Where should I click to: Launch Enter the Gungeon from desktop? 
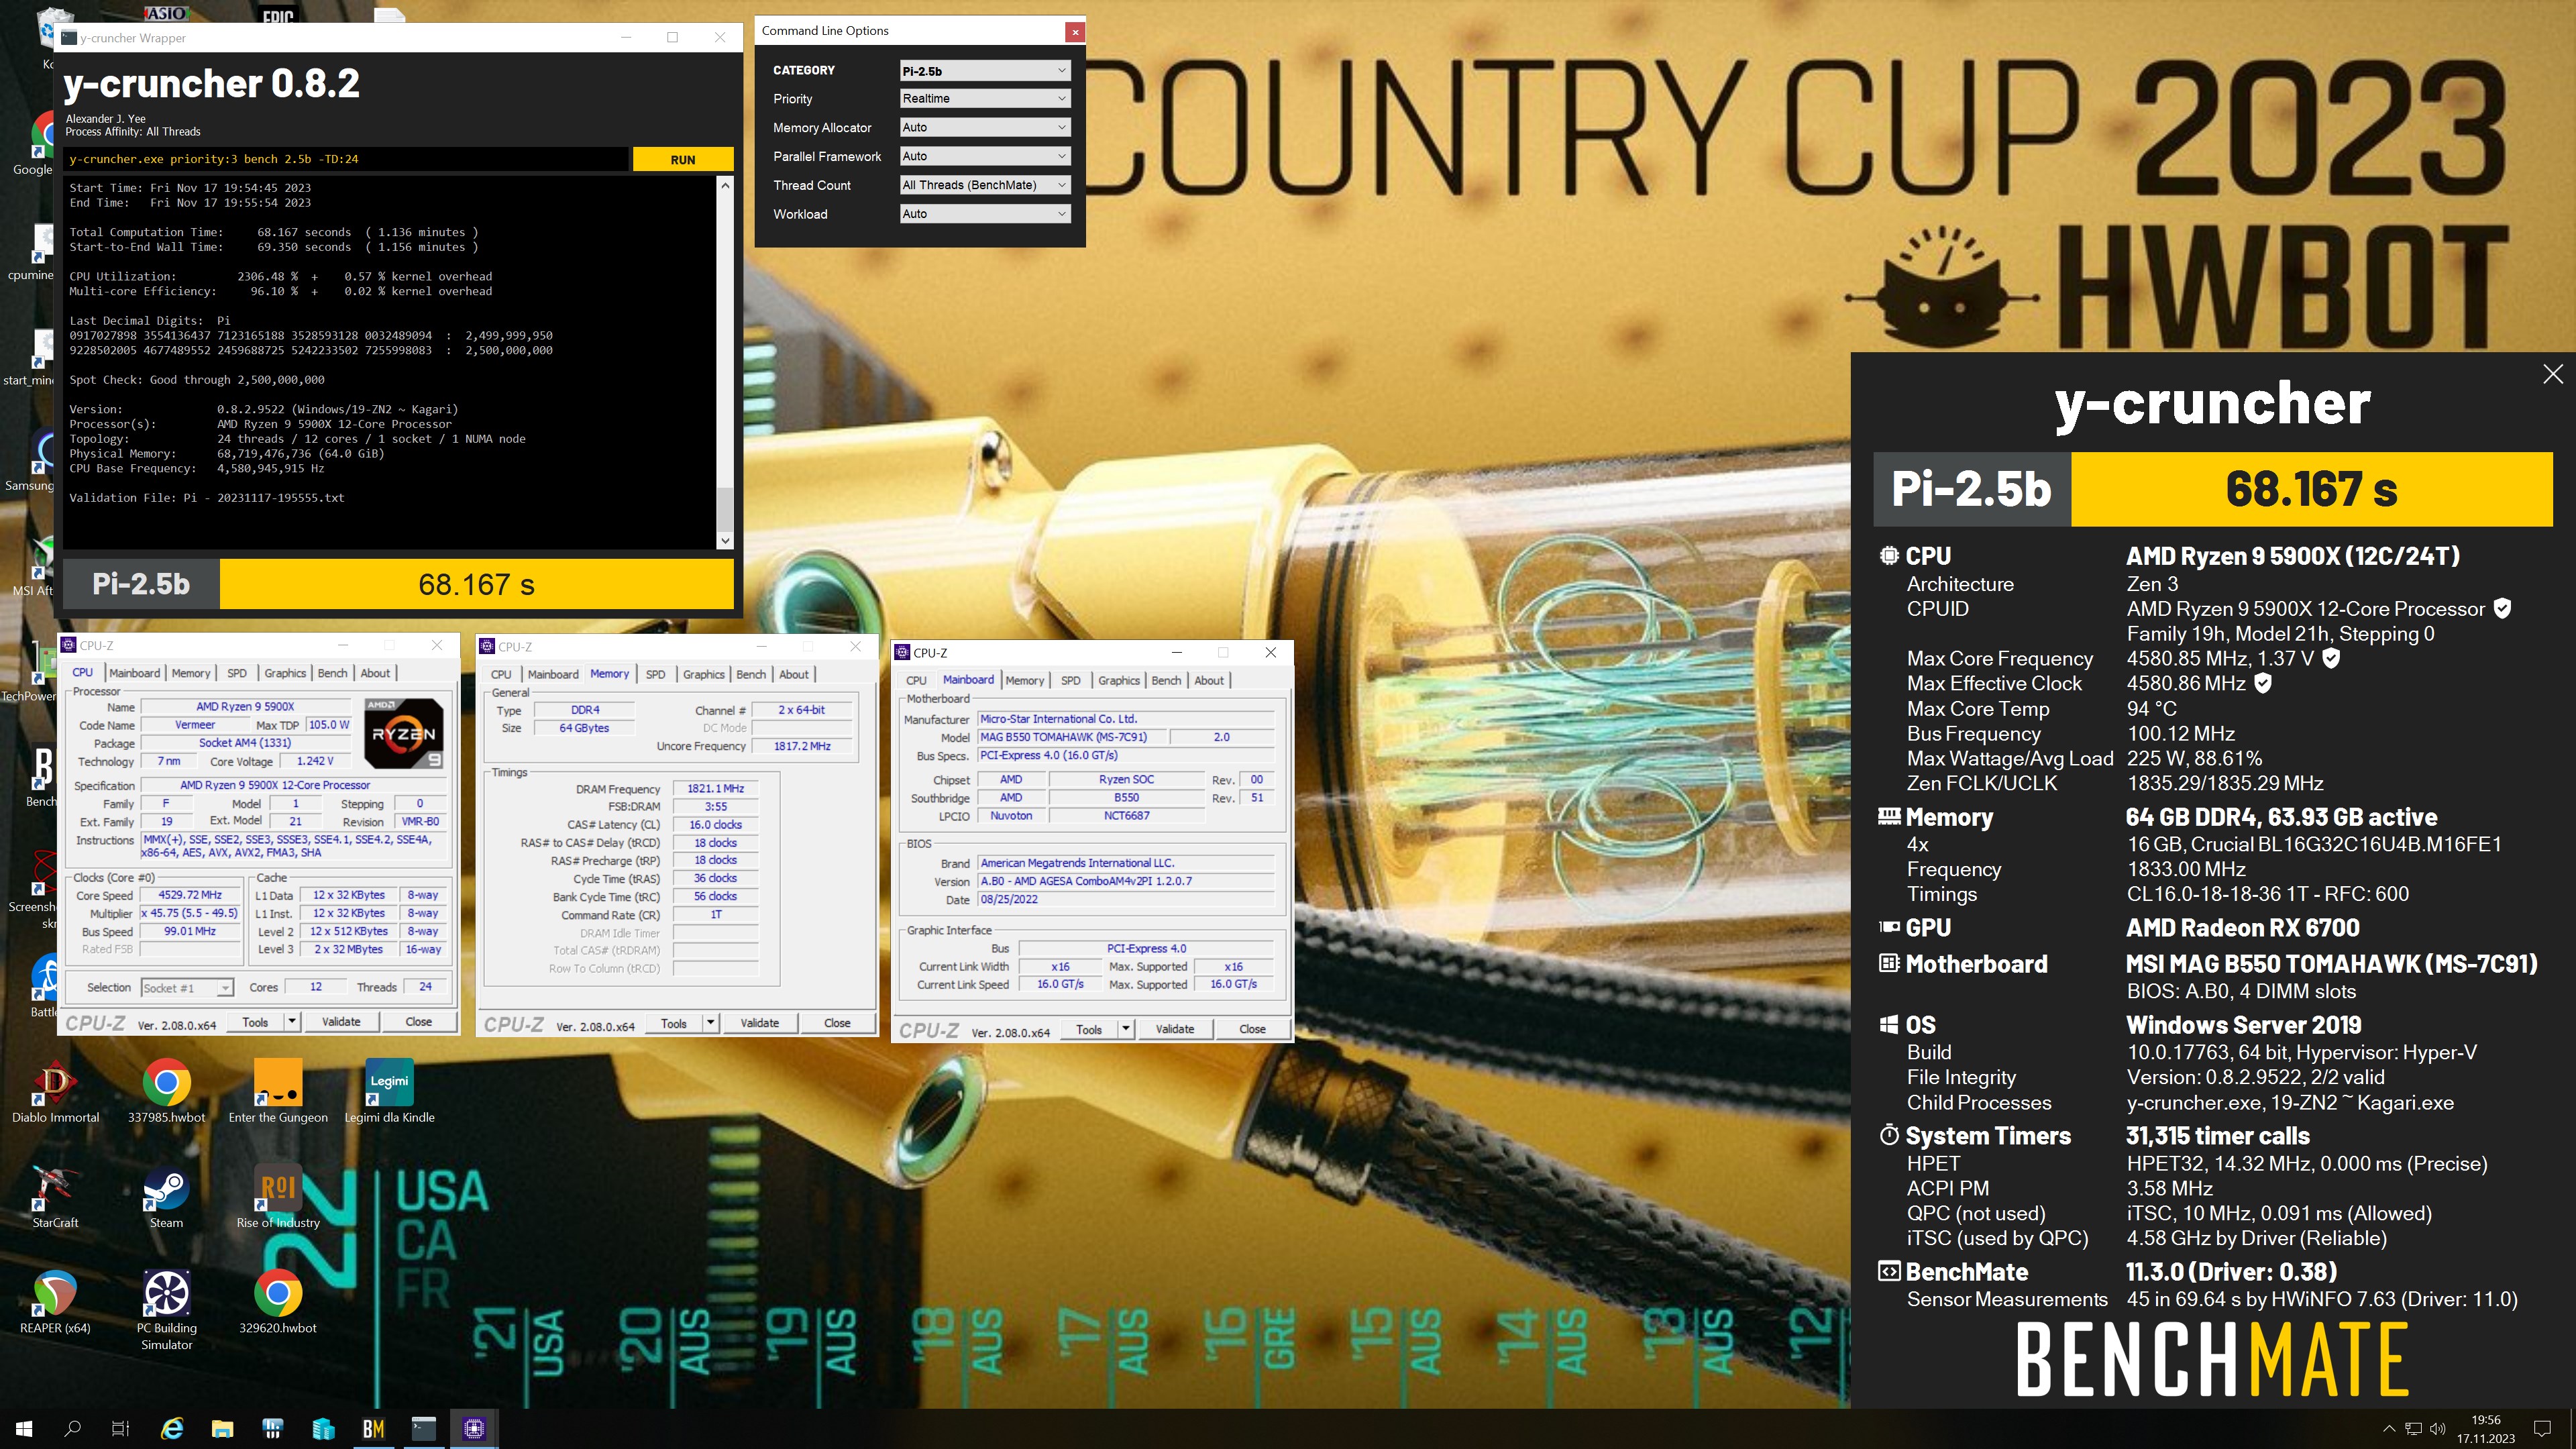(x=278, y=1090)
